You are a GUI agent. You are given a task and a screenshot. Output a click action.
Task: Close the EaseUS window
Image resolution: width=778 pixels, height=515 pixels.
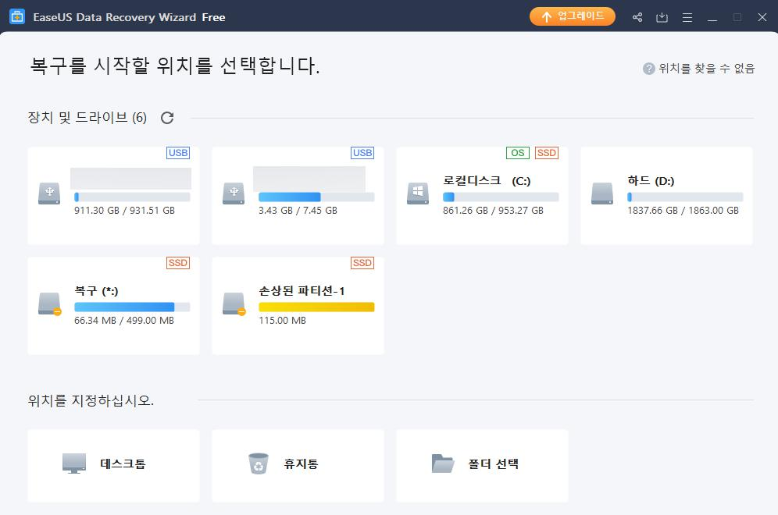(762, 17)
